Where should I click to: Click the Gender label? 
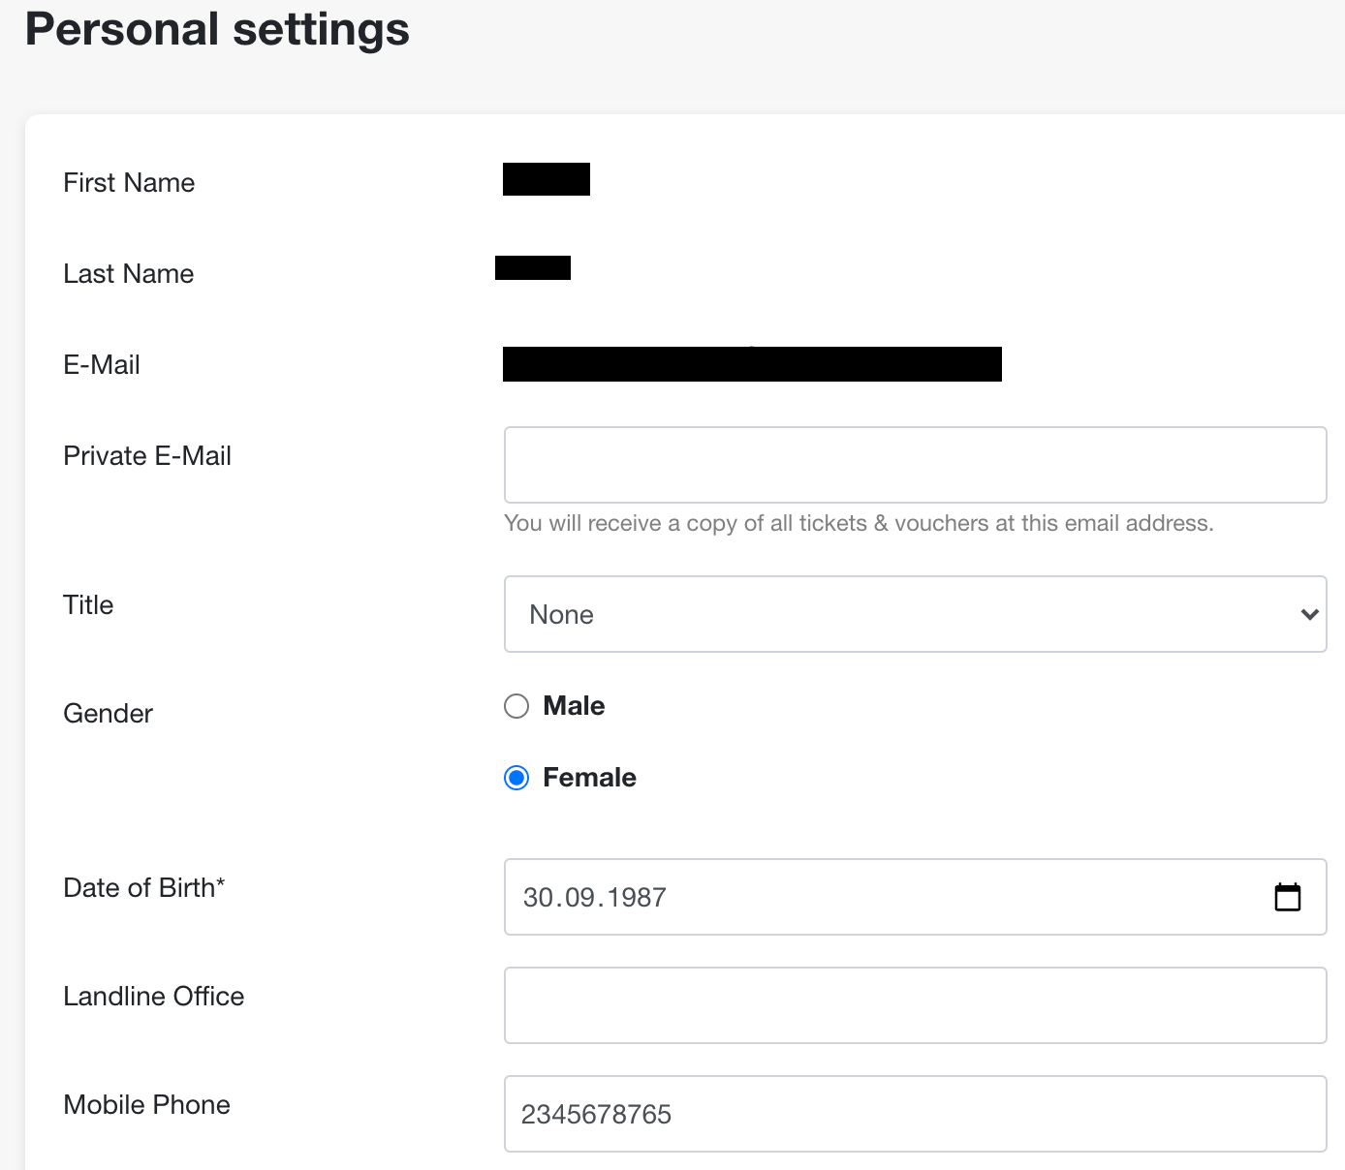click(x=108, y=714)
